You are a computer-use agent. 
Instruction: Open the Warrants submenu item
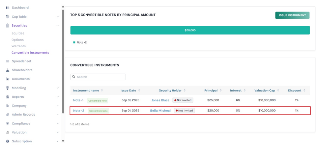point(19,46)
